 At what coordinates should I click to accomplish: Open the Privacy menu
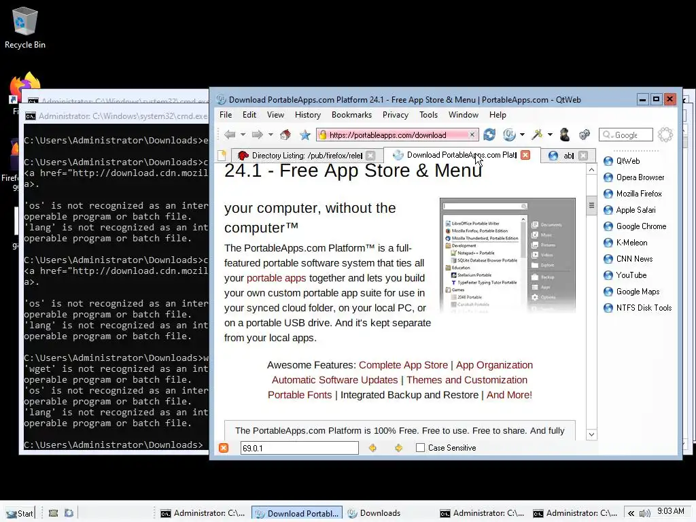tap(395, 115)
